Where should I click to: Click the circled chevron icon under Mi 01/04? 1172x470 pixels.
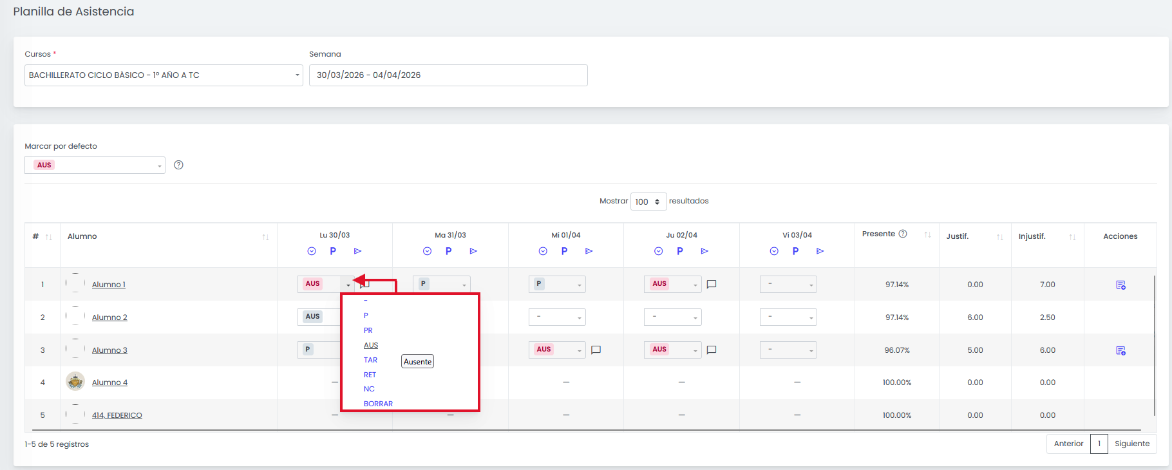(543, 251)
